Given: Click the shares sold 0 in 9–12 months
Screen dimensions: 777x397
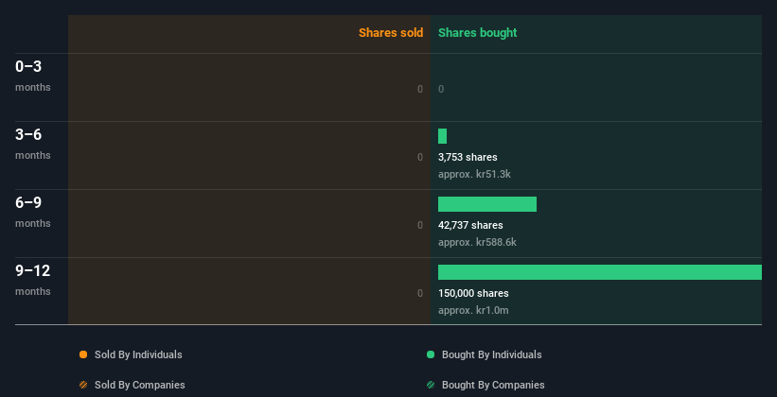Looking at the screenshot, I should click(420, 293).
